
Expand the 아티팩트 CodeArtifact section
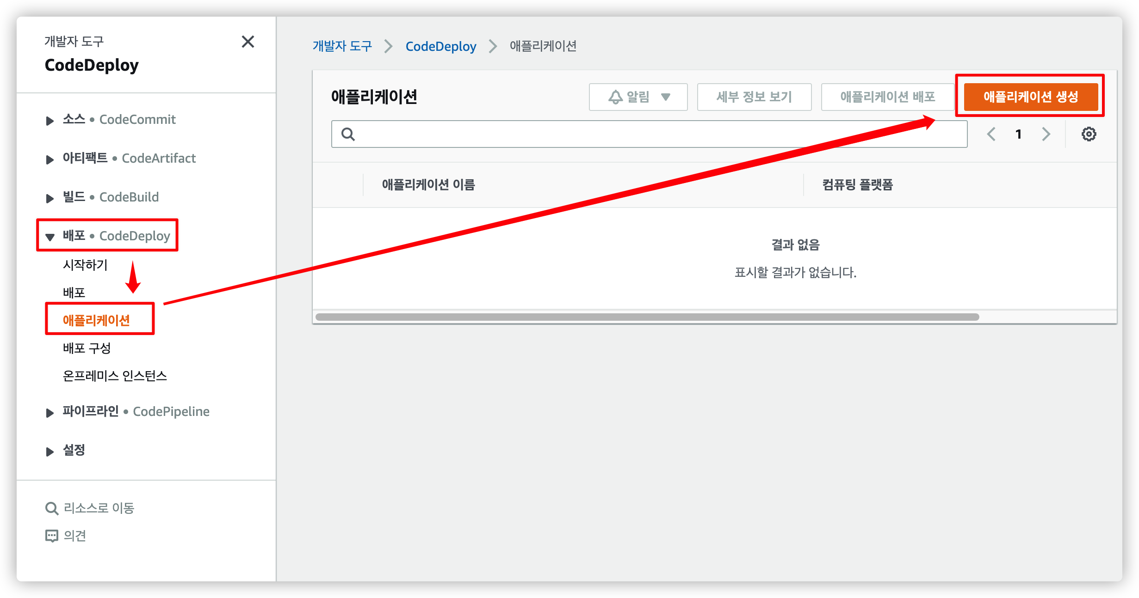coord(50,159)
